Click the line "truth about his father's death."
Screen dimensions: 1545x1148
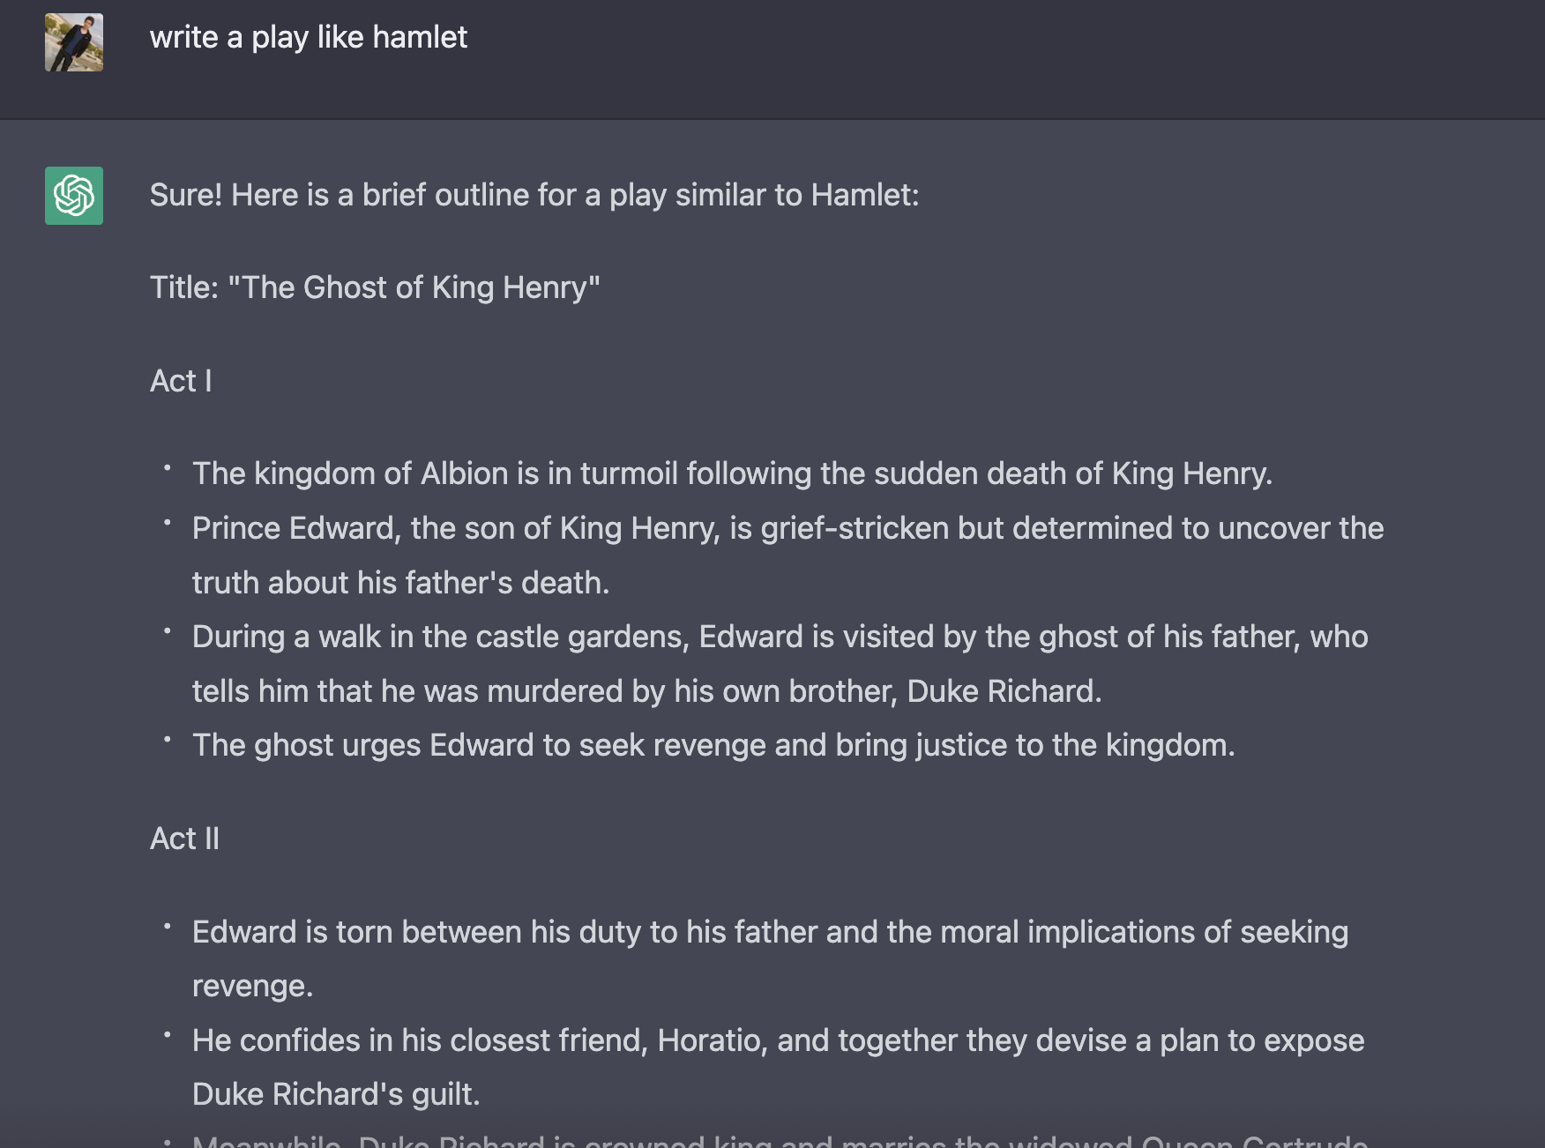400,583
